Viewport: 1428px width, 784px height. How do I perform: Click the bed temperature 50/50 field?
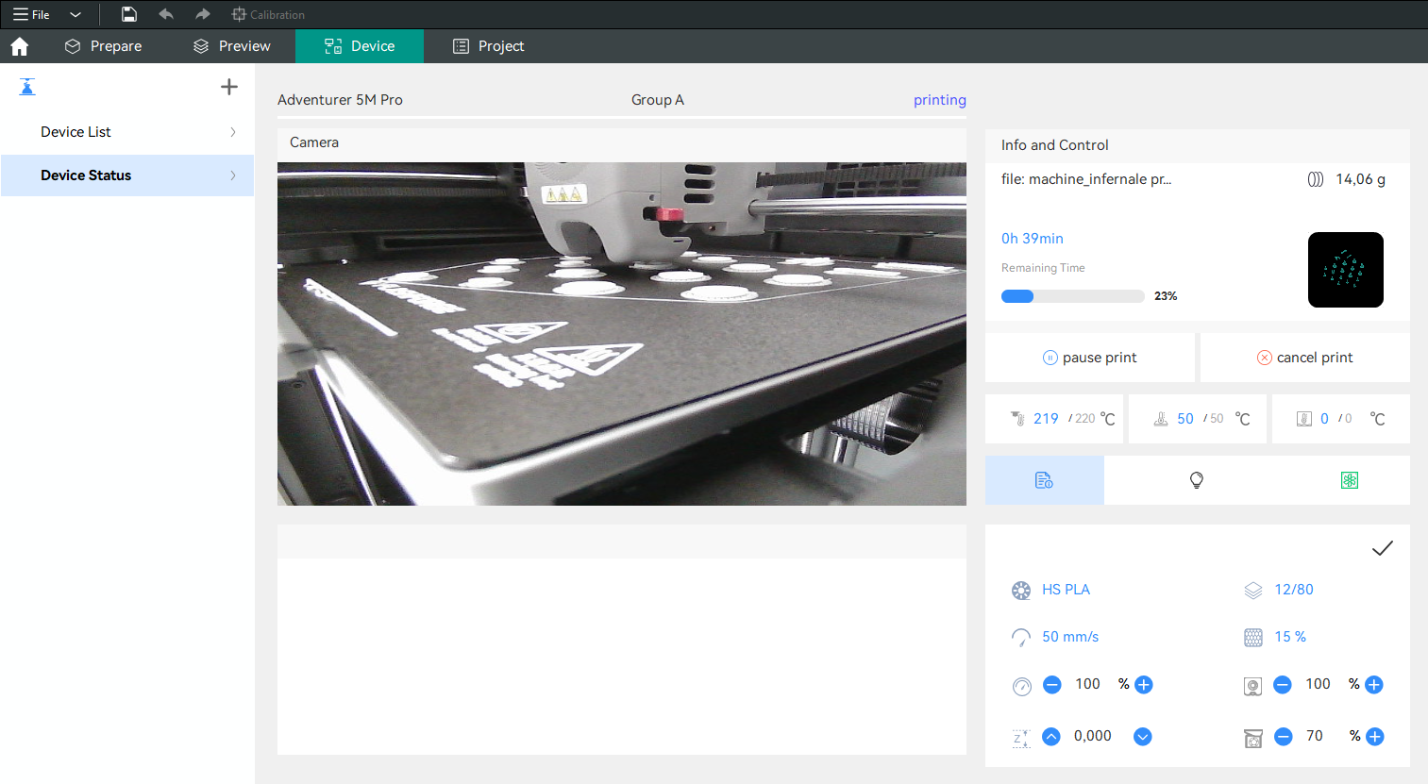1198,419
